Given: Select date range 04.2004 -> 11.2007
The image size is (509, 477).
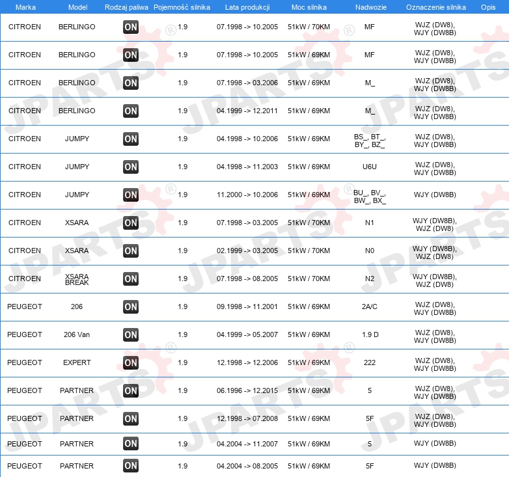Looking at the screenshot, I should tap(247, 444).
